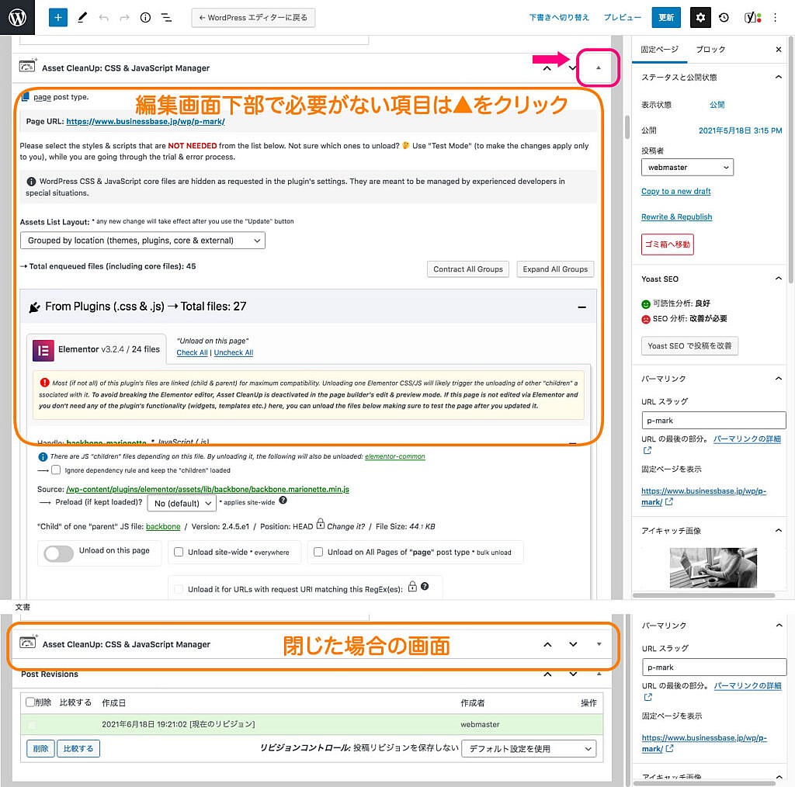Viewport: 795px width, 787px height.
Task: Click the URL スラッグ input field
Action: (713, 421)
